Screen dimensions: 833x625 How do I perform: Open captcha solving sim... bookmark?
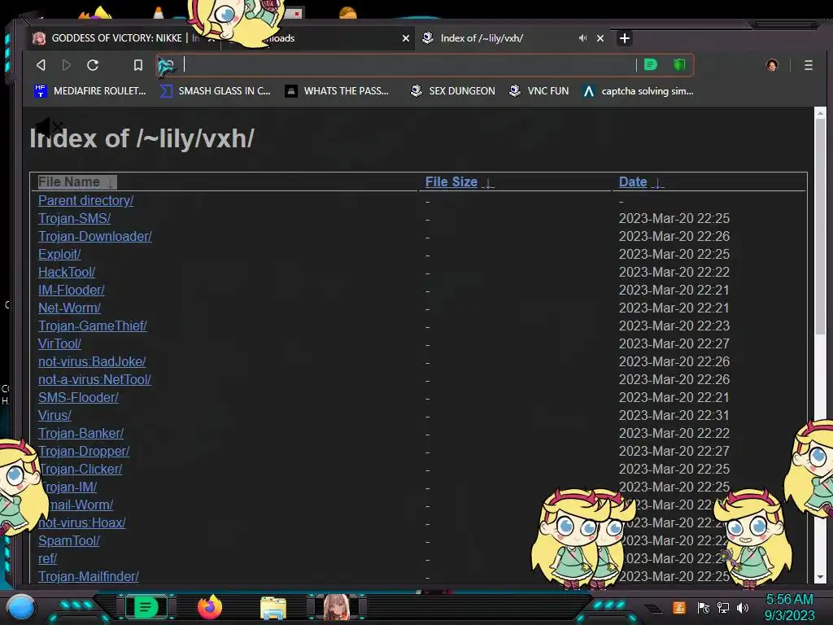(x=638, y=91)
